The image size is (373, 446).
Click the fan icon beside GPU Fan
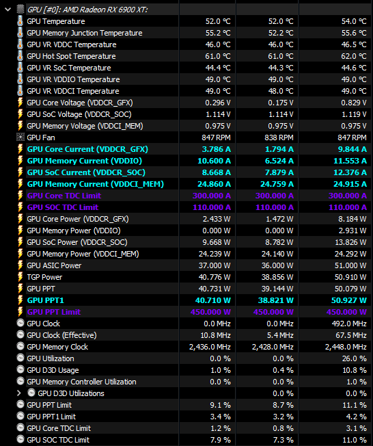click(x=20, y=137)
